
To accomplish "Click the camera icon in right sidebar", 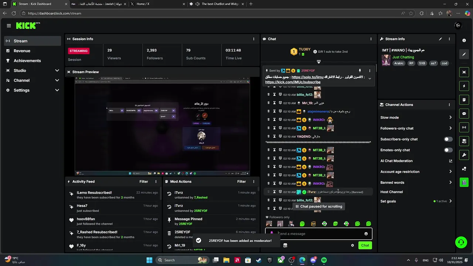I will tap(464, 141).
